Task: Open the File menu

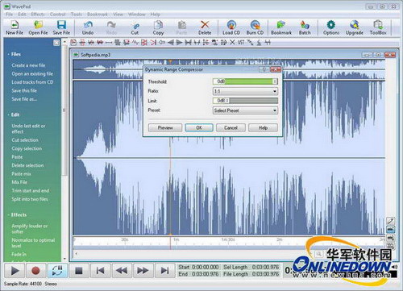Action: click(x=9, y=15)
